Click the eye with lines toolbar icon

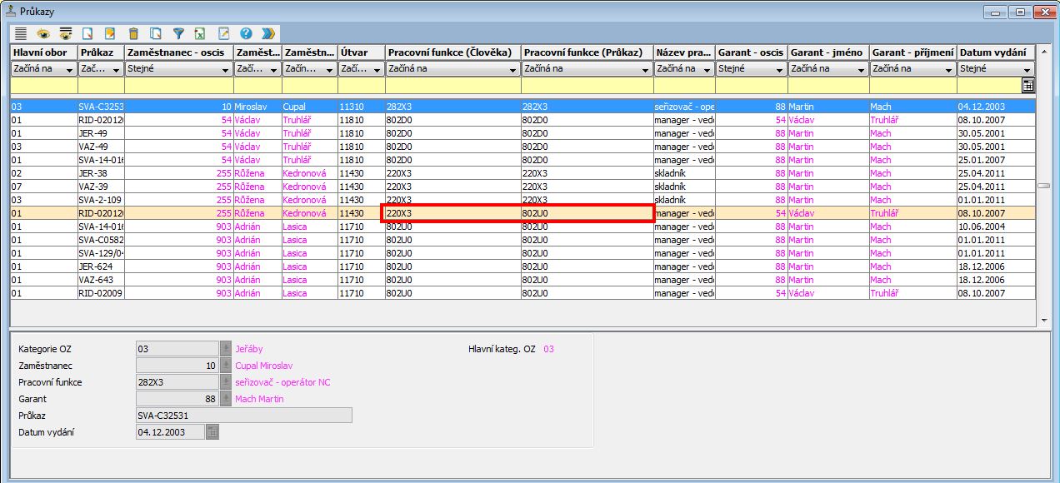[65, 33]
